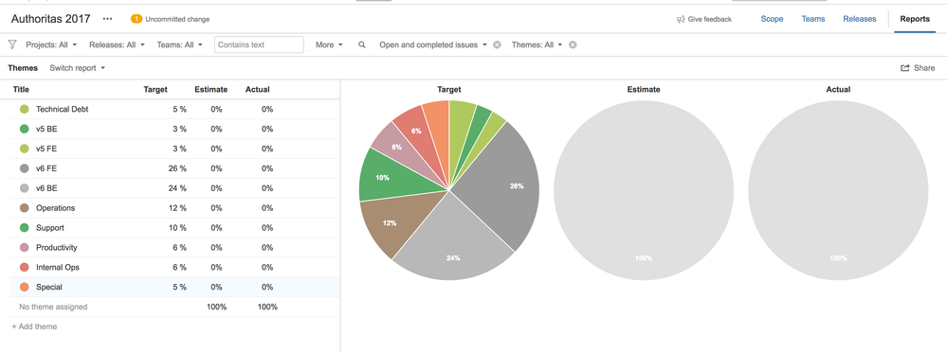
Task: Click the Title column header
Action: 21,89
